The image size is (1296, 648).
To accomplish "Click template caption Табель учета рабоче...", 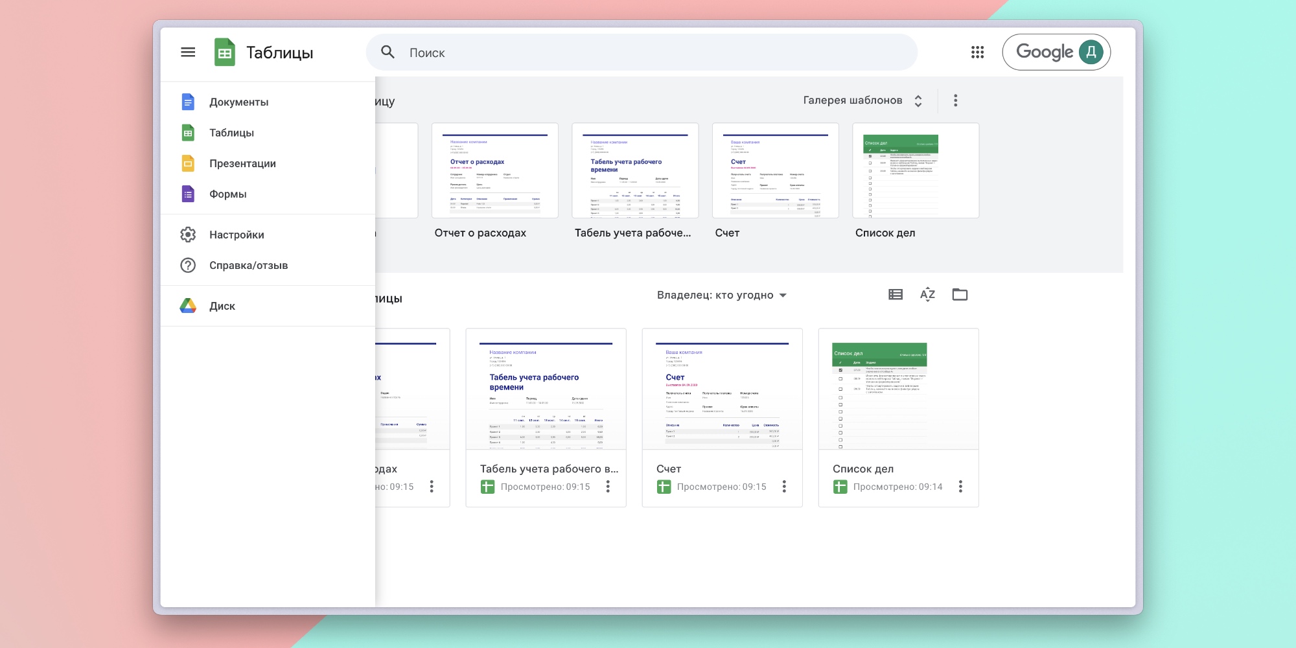I will click(633, 233).
